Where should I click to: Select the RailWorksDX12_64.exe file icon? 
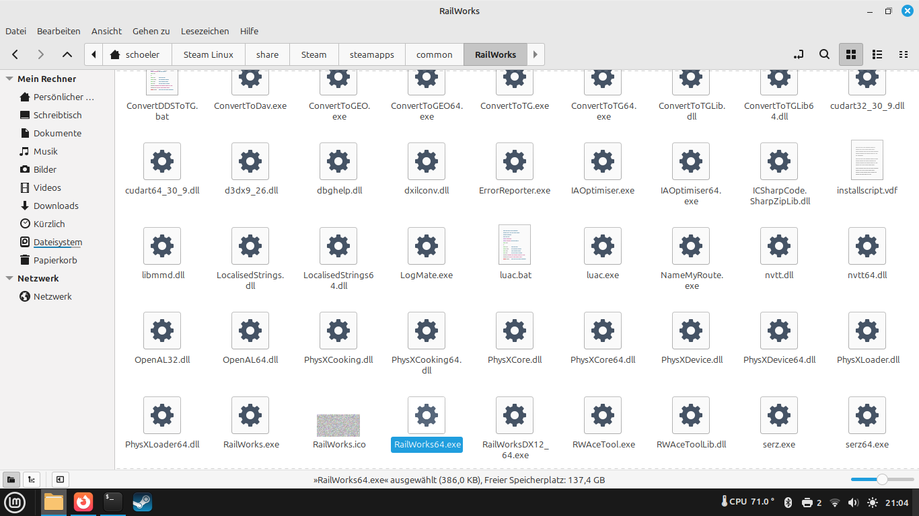tap(515, 415)
